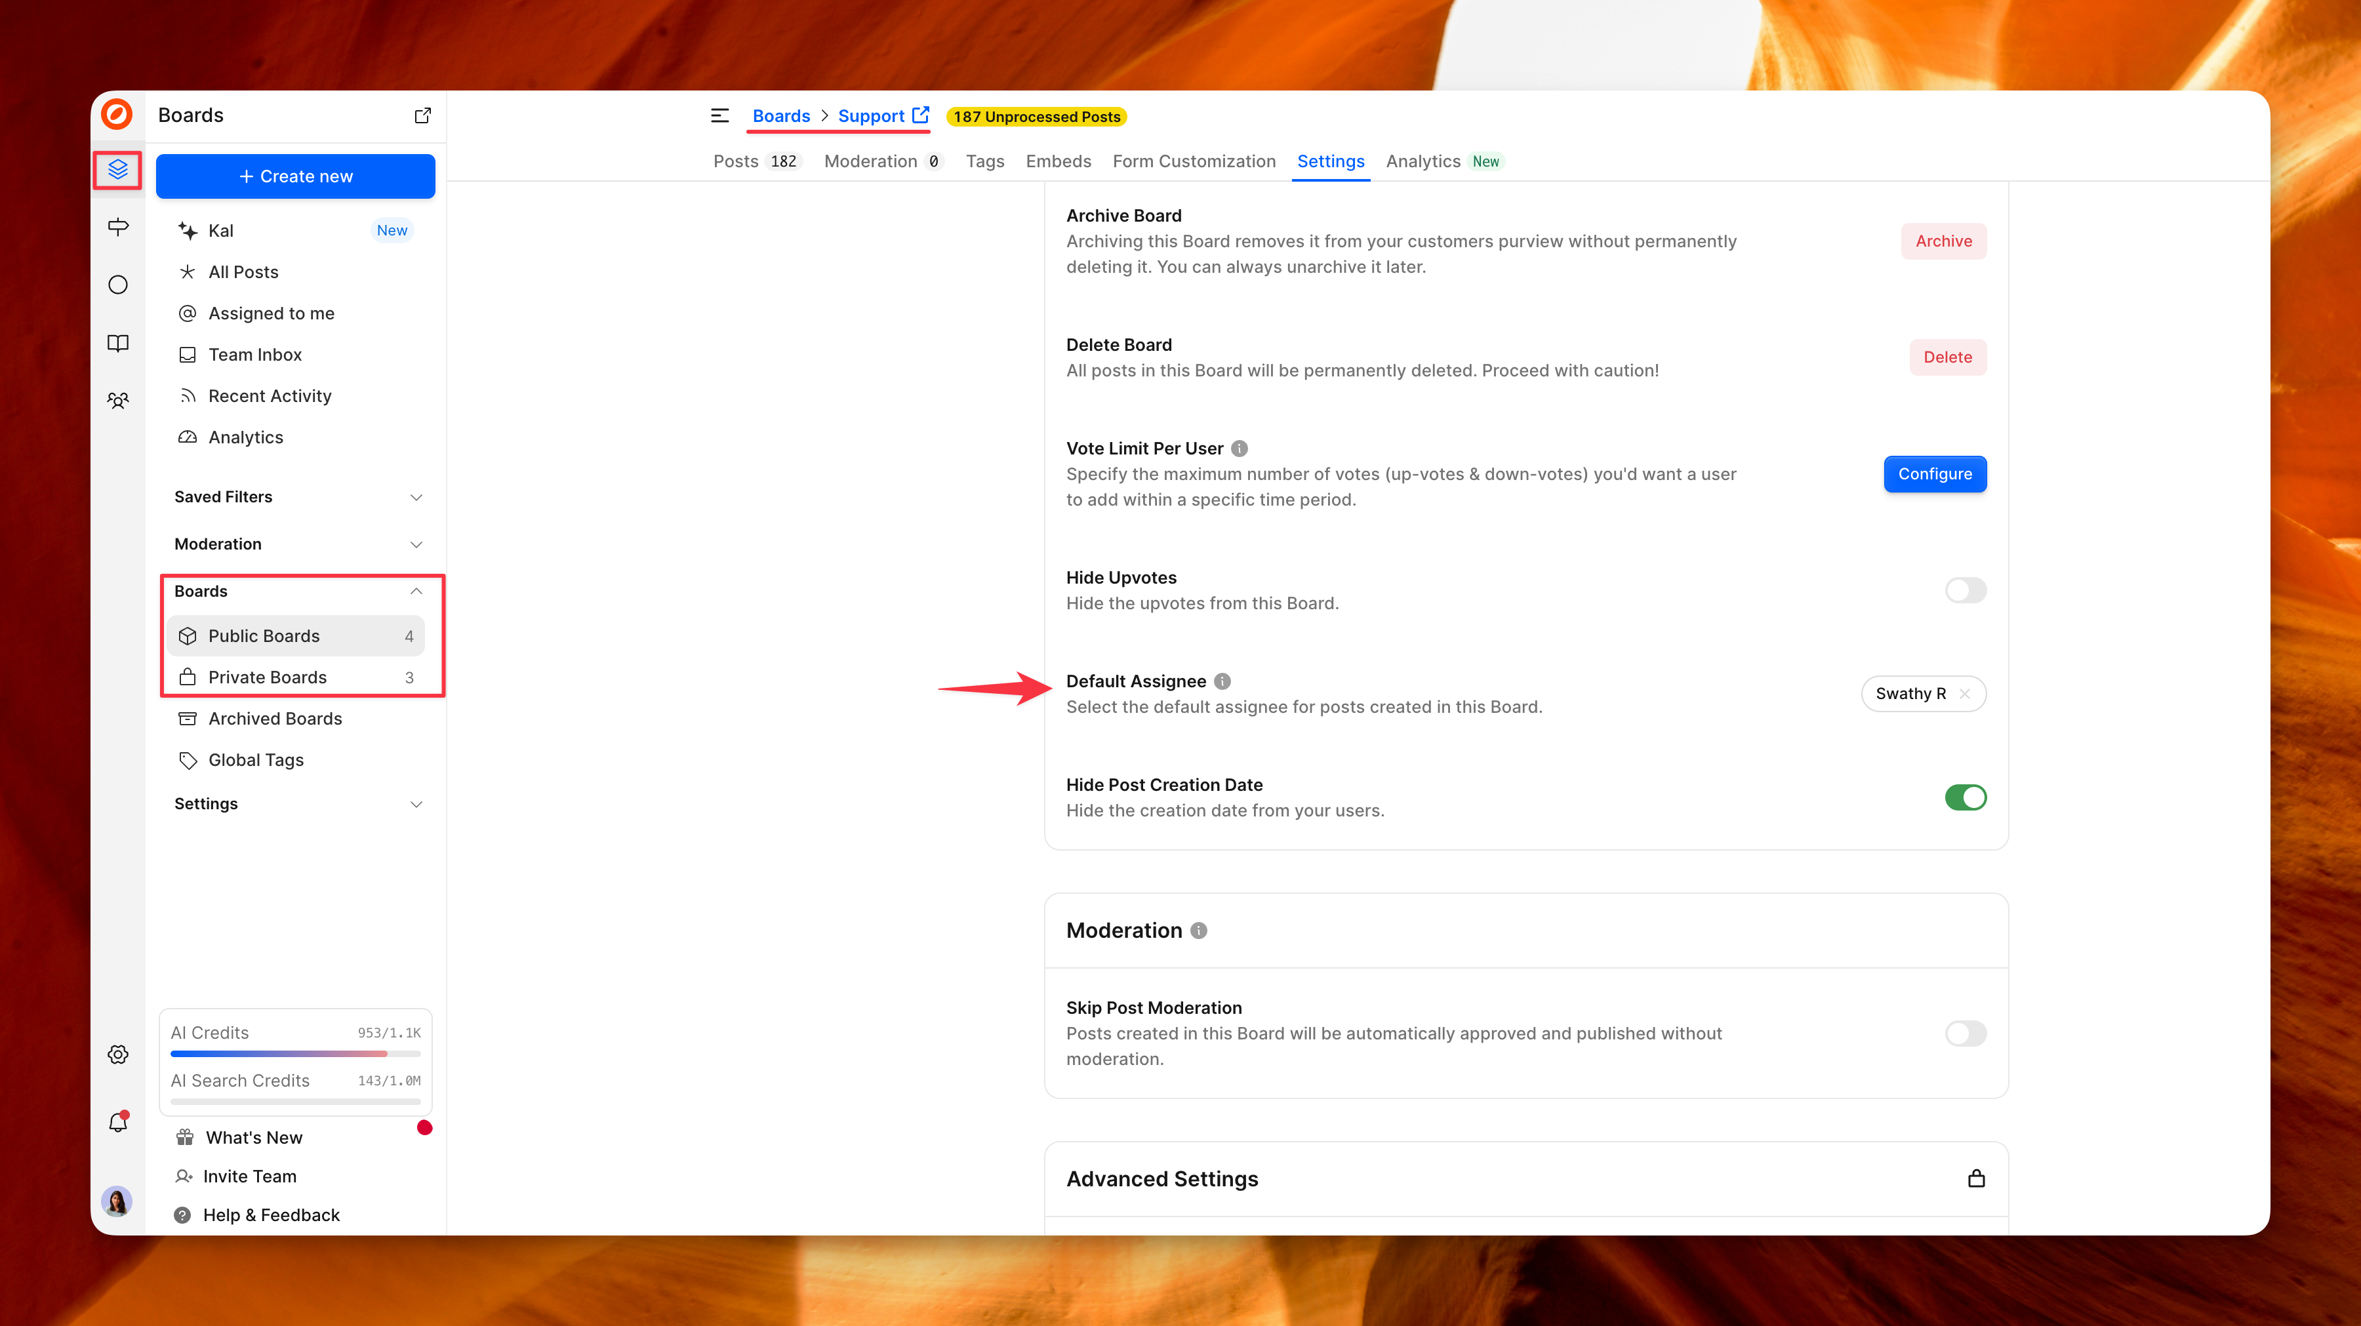This screenshot has width=2361, height=1326.
Task: Remove Swathy R as default assignee
Action: click(x=1964, y=694)
